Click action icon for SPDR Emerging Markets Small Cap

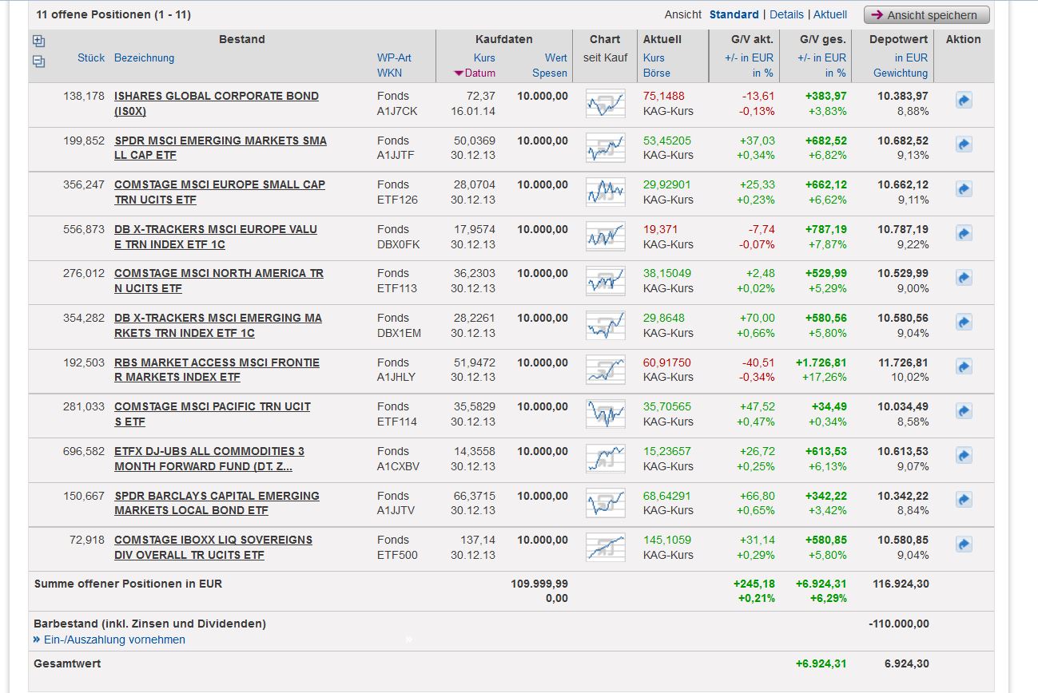(964, 145)
